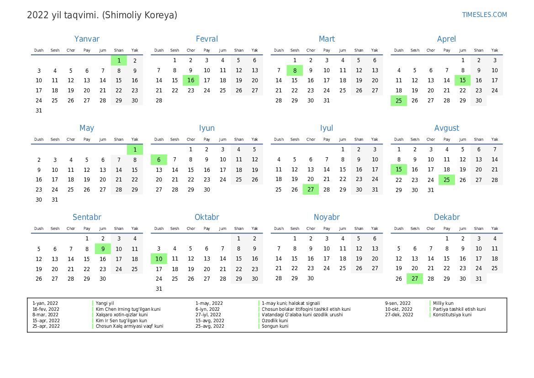Click the Yanvar month heading
This screenshot has width=534, height=378.
(x=87, y=39)
